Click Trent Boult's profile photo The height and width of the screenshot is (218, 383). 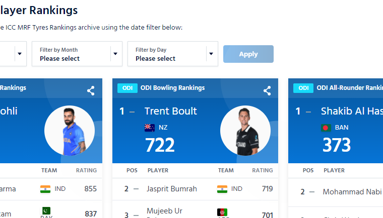(x=245, y=131)
